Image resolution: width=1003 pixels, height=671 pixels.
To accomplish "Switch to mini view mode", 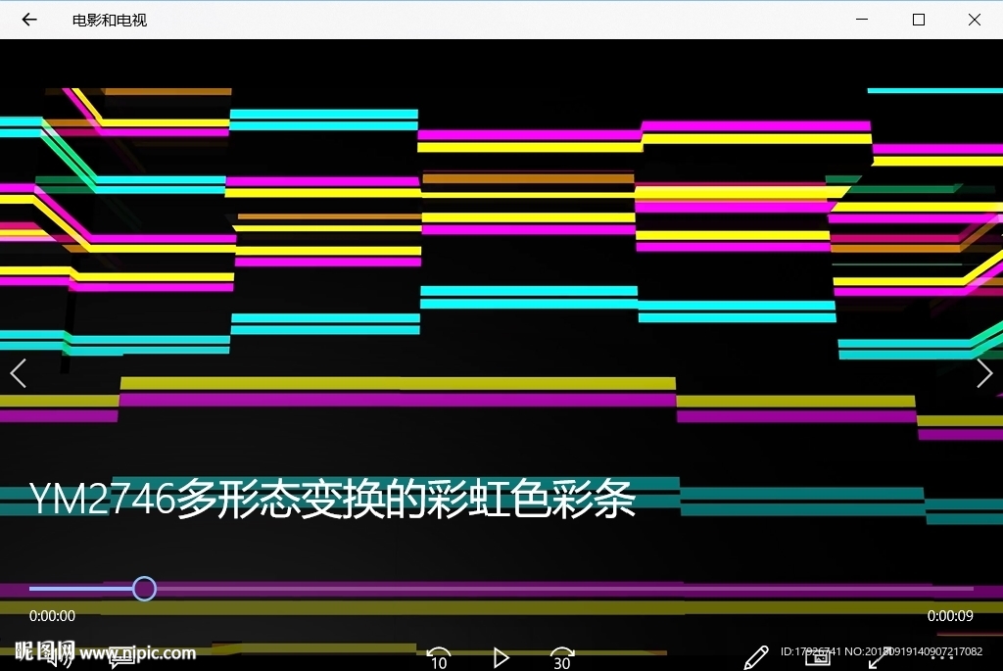I will [x=818, y=656].
